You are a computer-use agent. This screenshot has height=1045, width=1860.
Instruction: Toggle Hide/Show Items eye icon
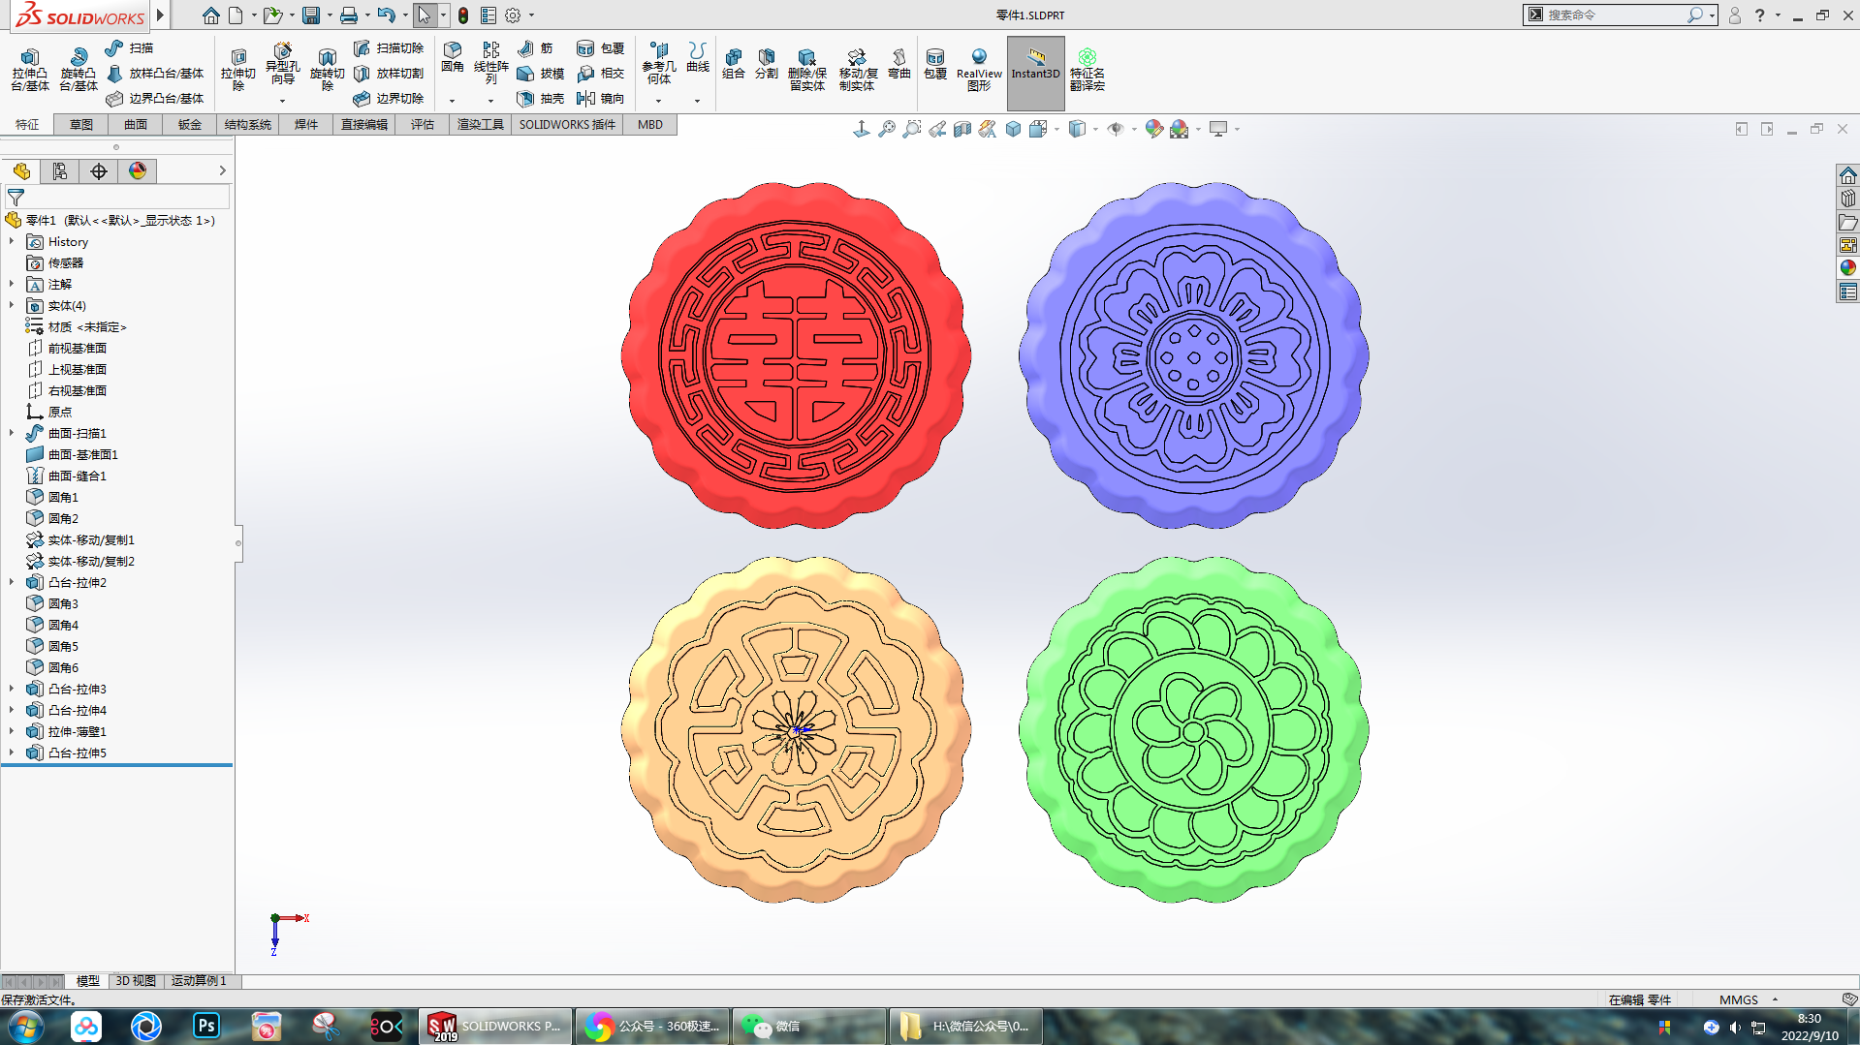pyautogui.click(x=1116, y=129)
